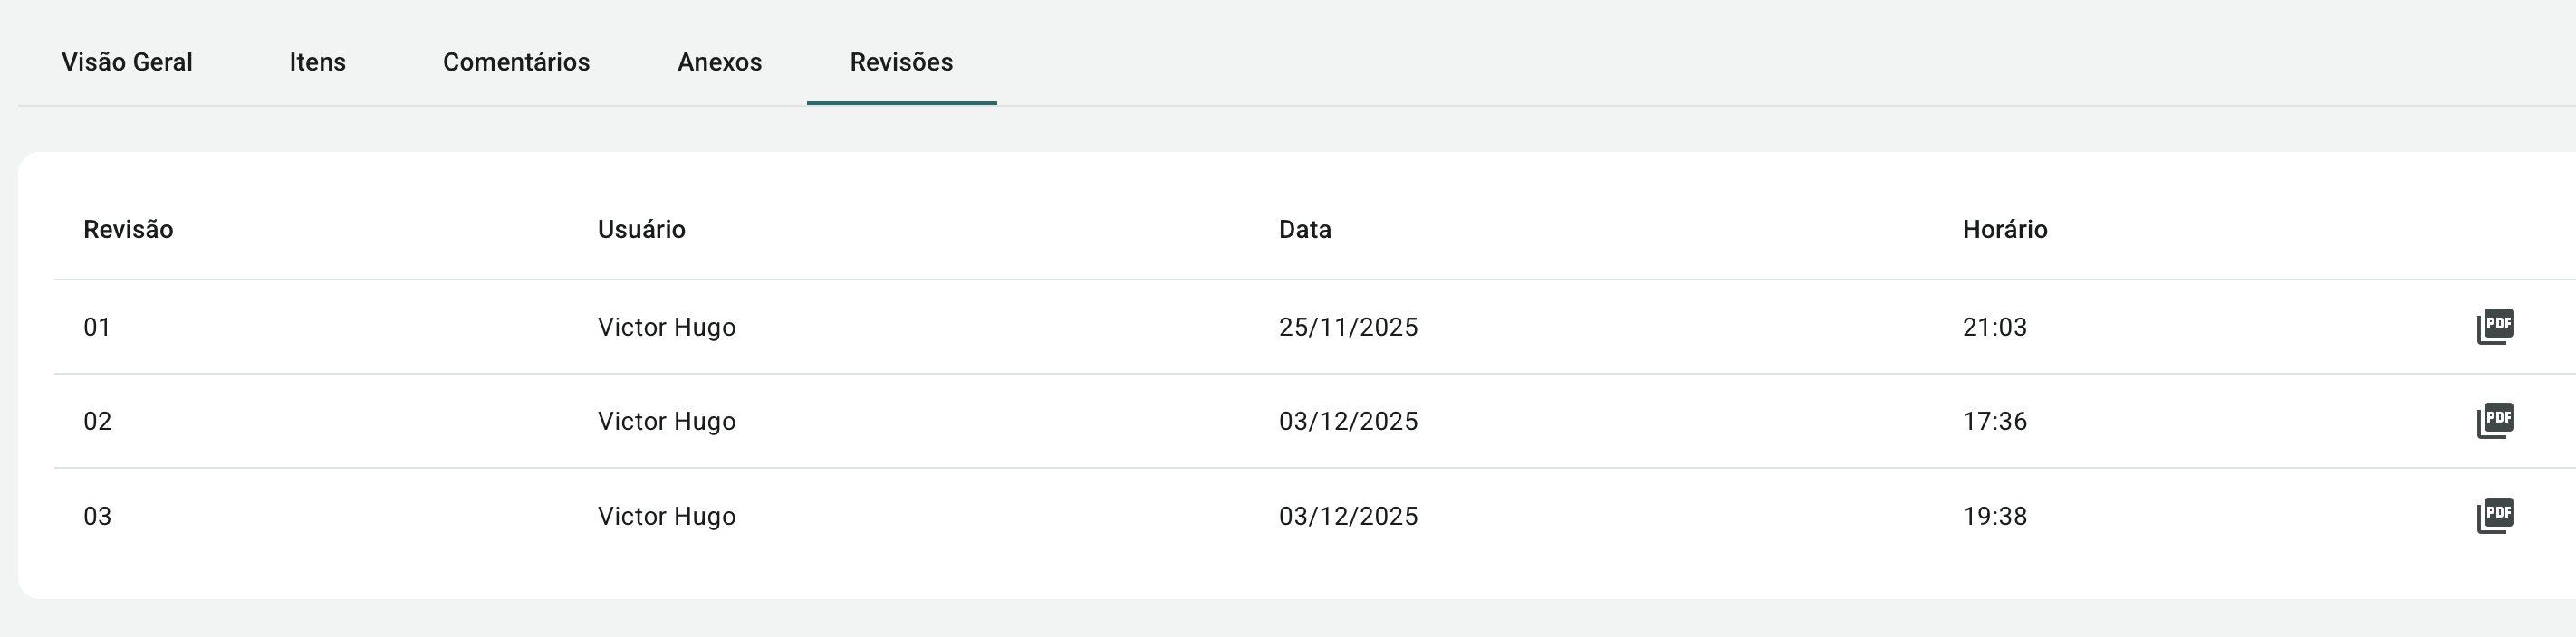
Task: View the PDF icon for revision 03
Action: tap(2494, 515)
